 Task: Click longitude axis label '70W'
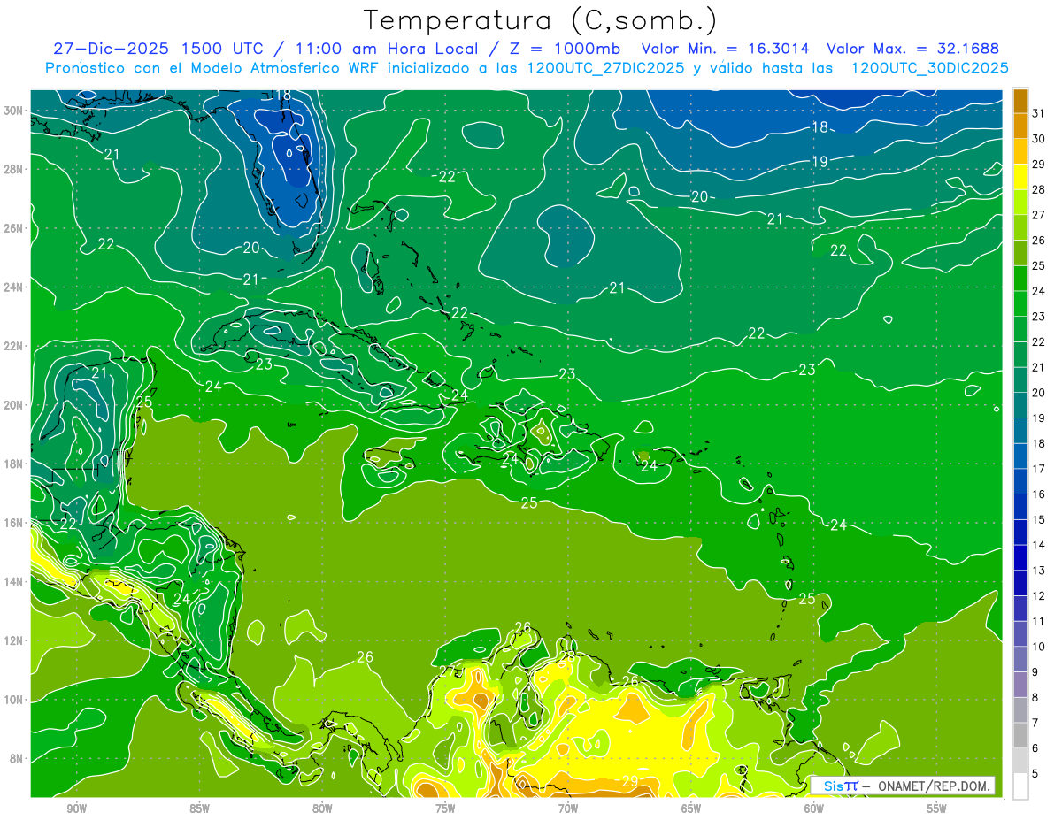(x=568, y=809)
